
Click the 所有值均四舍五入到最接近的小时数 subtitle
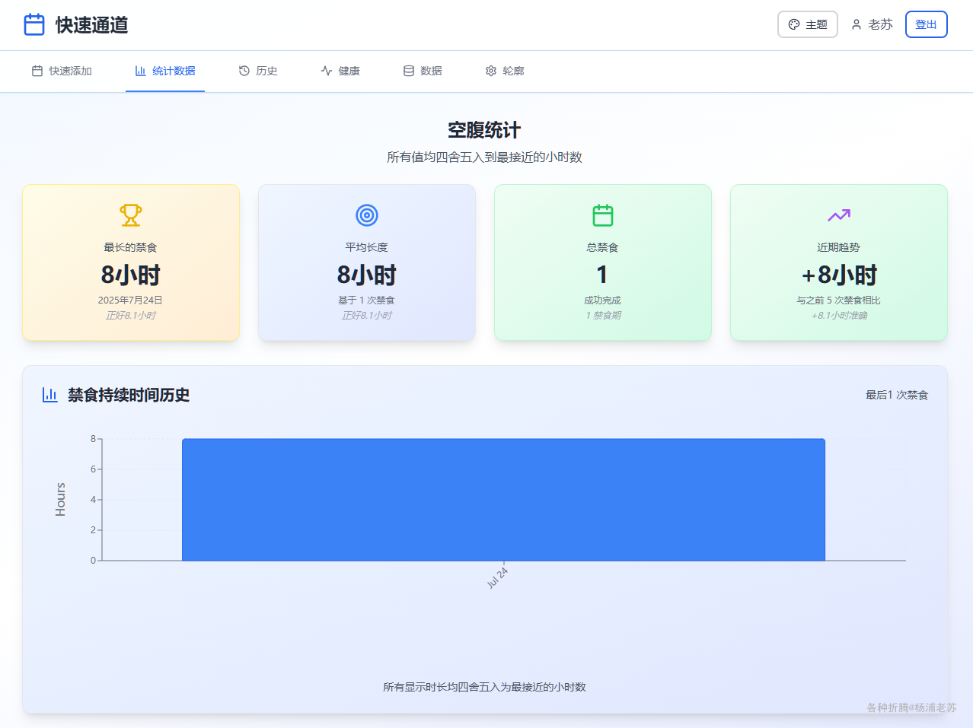(x=484, y=157)
